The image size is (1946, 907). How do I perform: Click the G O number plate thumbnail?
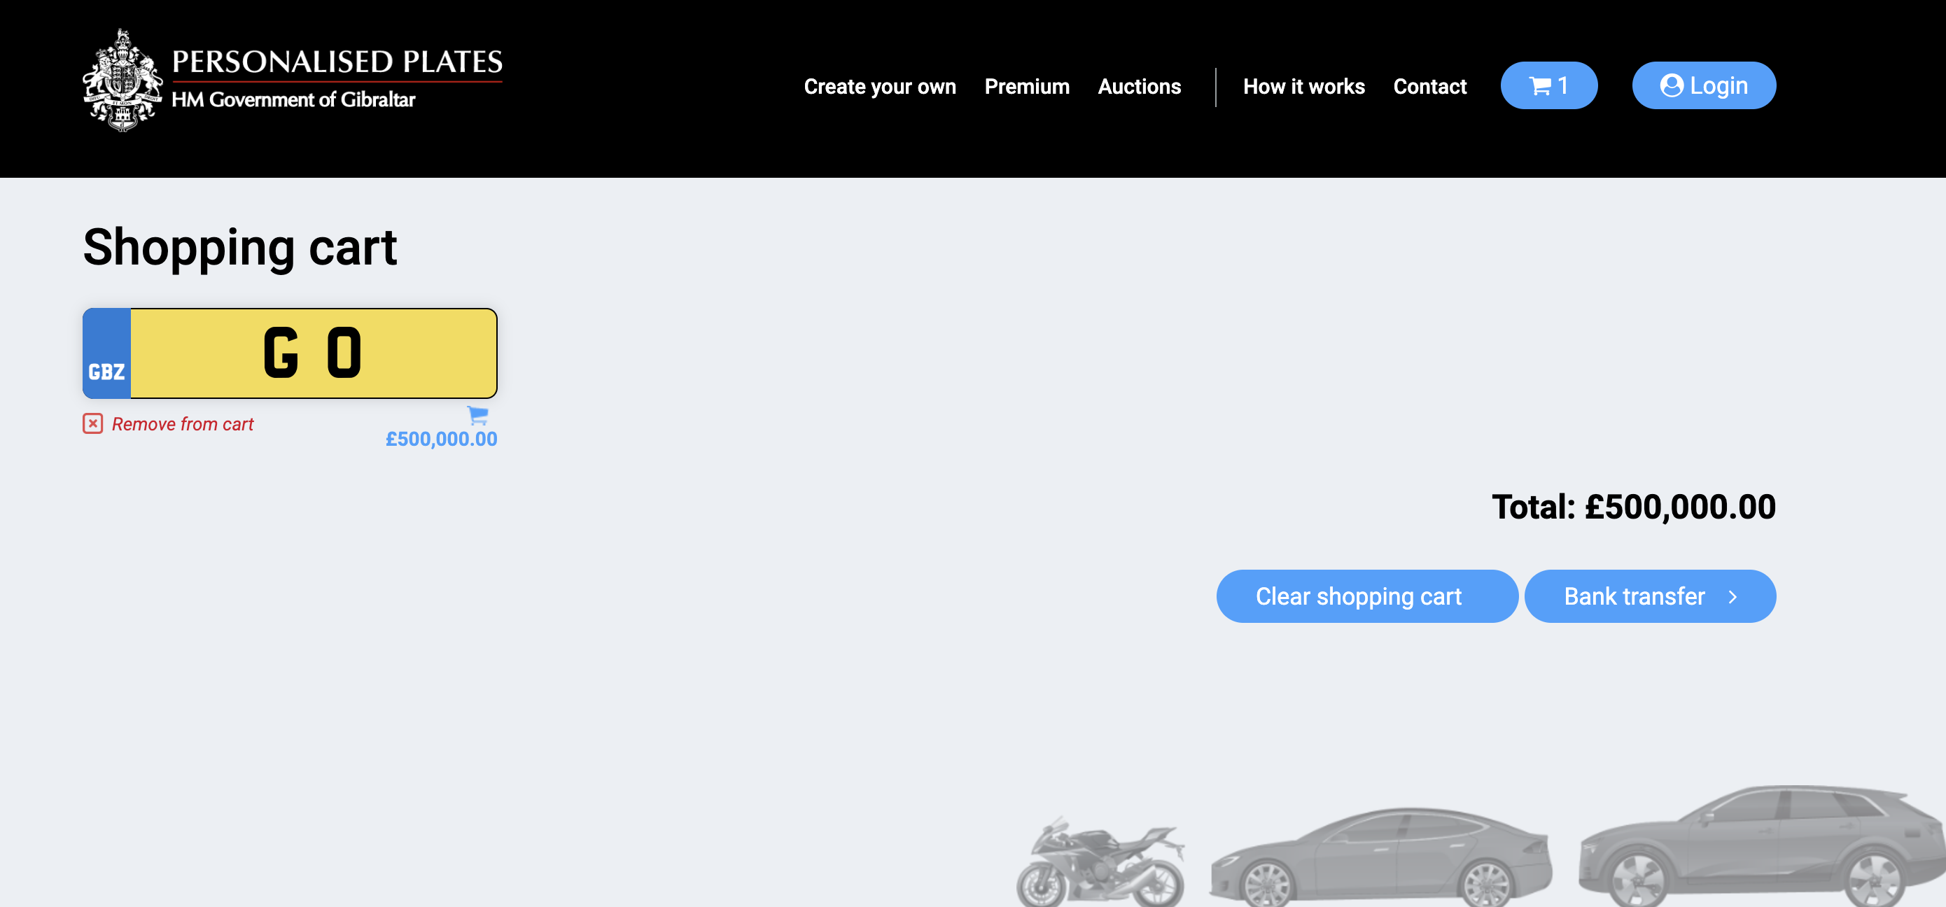[x=290, y=353]
